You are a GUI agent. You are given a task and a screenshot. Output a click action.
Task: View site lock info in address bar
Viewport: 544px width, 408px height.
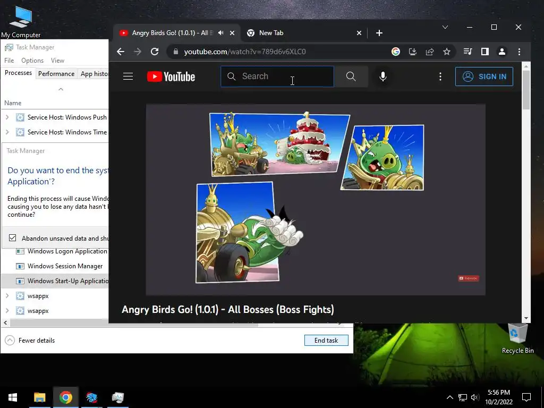tap(176, 52)
